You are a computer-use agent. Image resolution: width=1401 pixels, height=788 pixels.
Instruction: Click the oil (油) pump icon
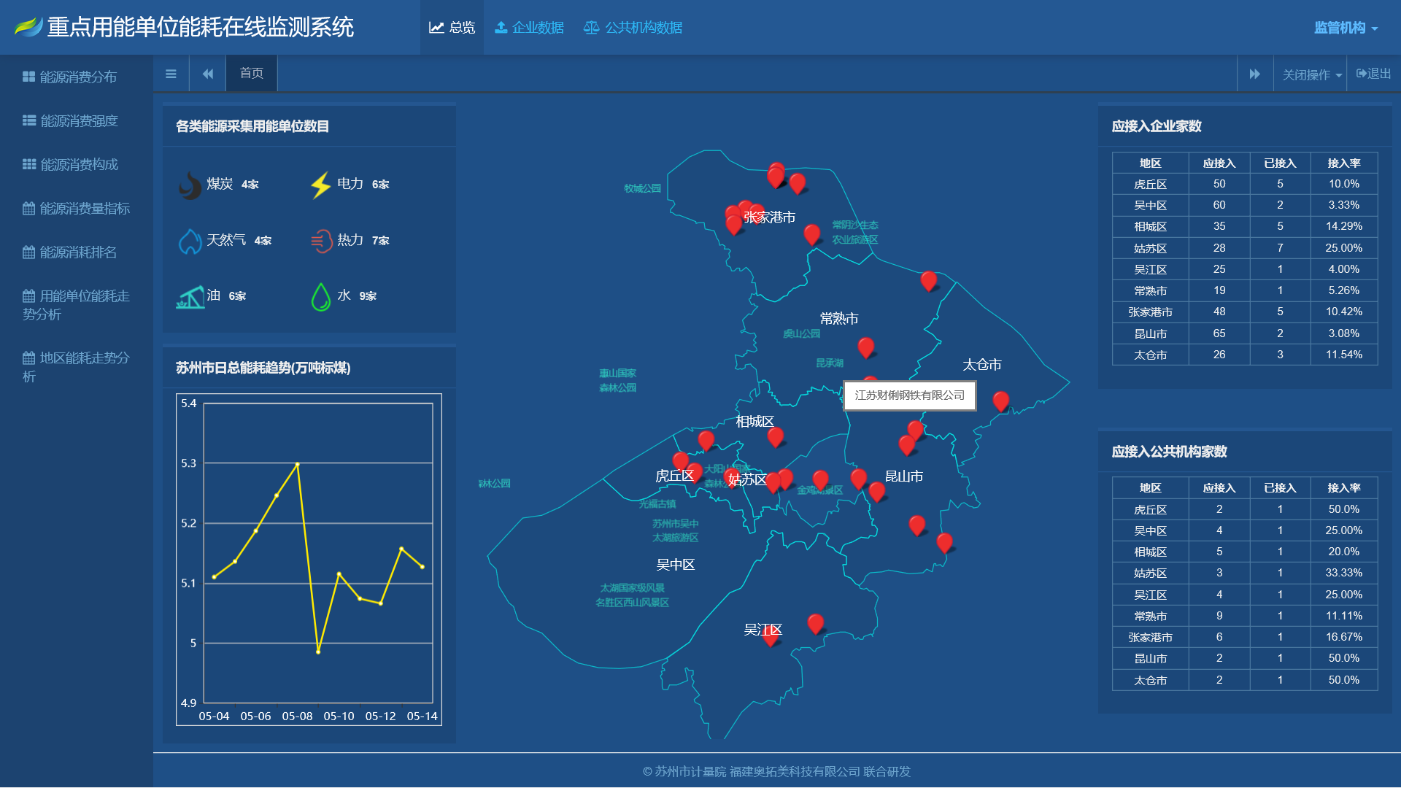point(190,296)
